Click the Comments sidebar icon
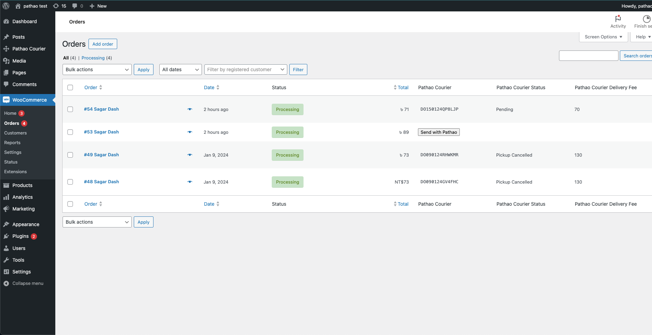Screen dimensions: 652x335 [x=6, y=84]
